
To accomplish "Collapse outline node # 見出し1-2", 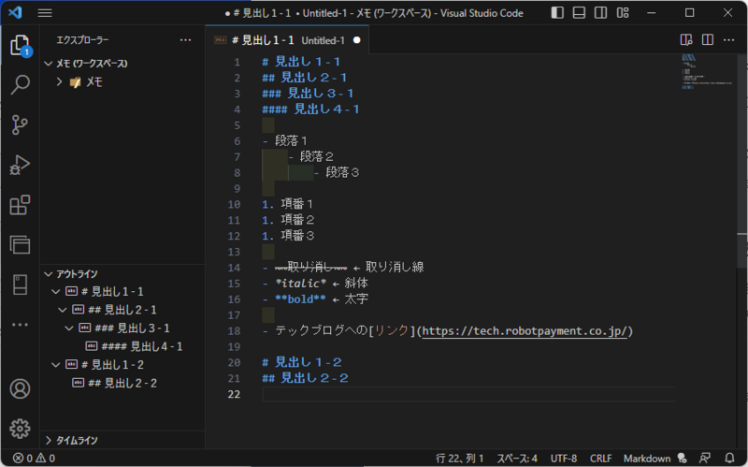I will click(56, 365).
